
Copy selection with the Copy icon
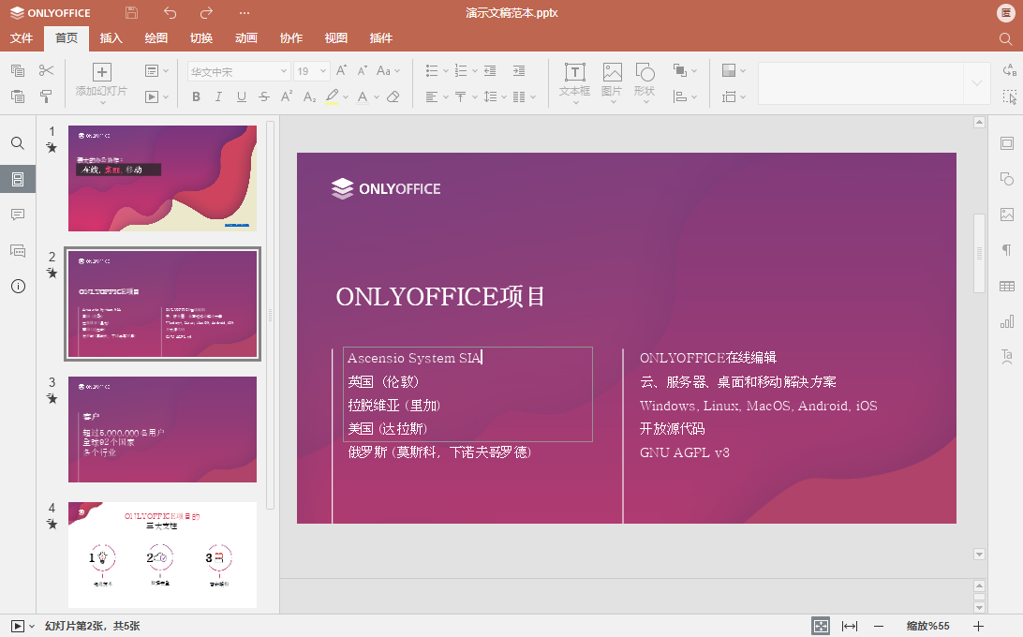tap(18, 70)
